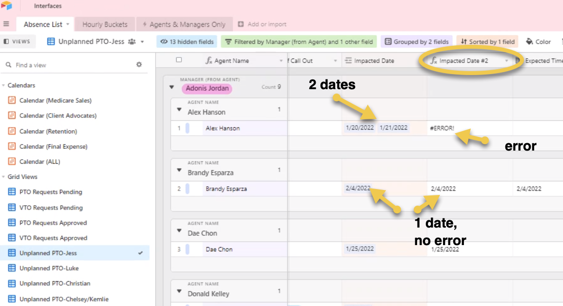Click the Agent Name formula icon
563x306 pixels.
pos(209,60)
